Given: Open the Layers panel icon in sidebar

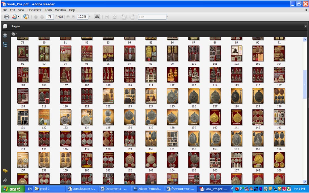Looking at the screenshot, I should [x=5, y=36].
